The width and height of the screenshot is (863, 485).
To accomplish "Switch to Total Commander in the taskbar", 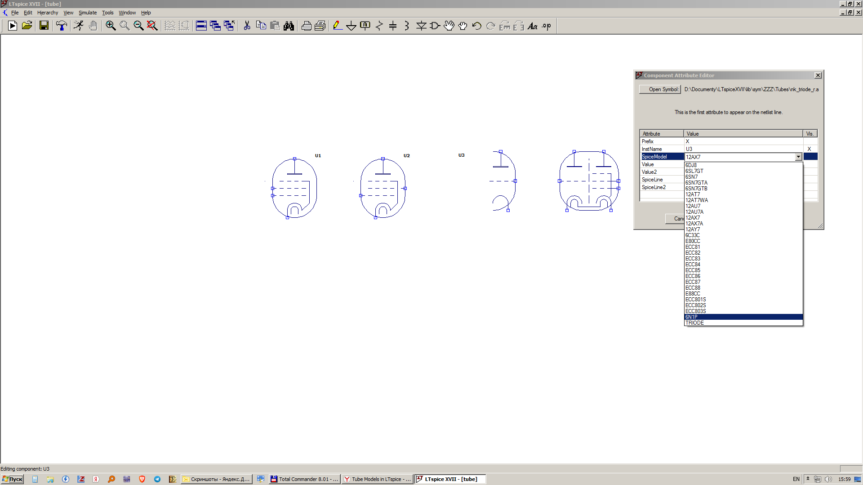I will point(304,479).
